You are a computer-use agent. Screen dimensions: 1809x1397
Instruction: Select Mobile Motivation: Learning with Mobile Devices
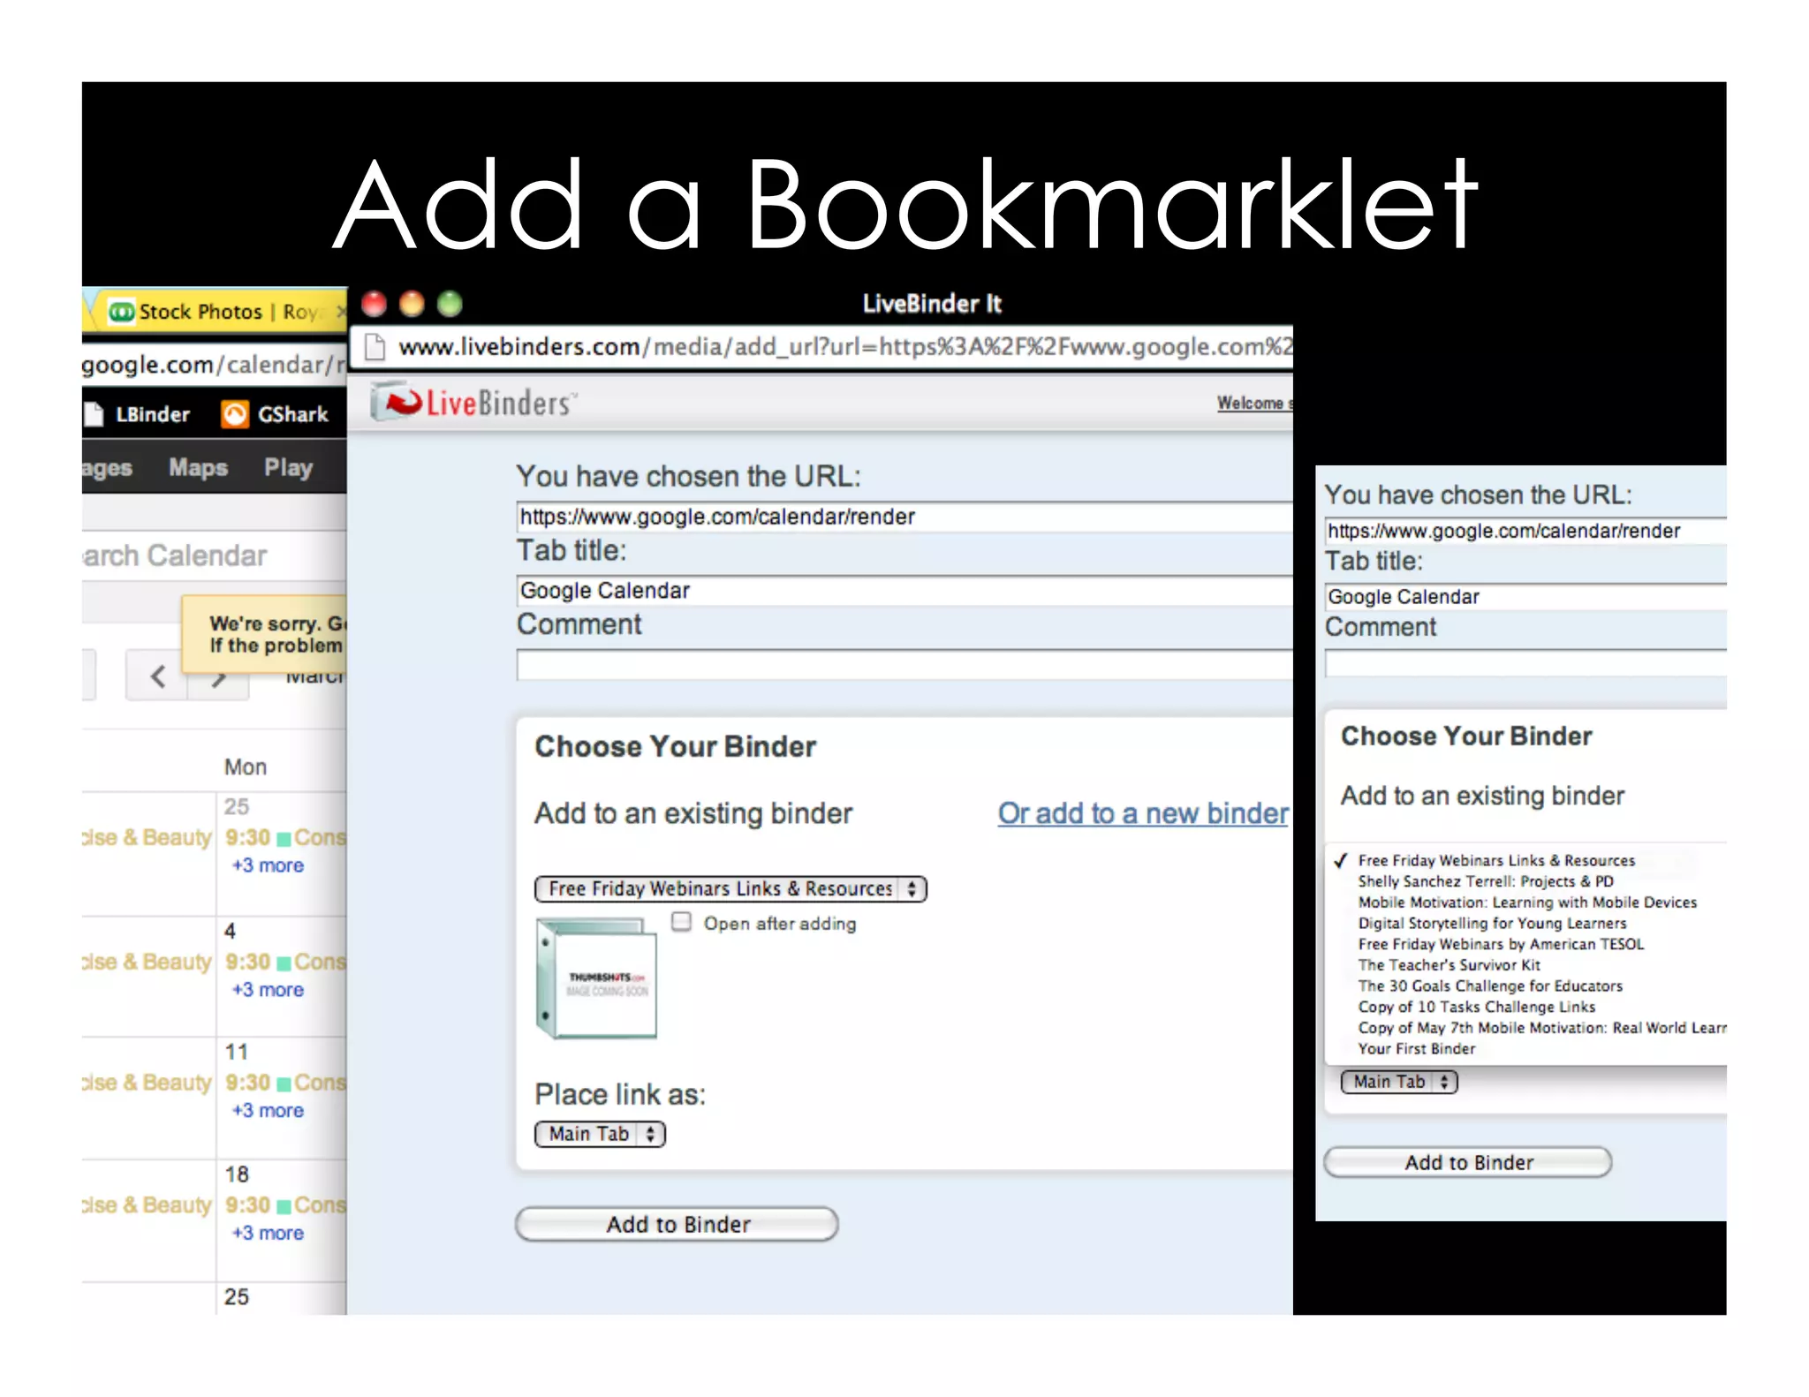click(x=1526, y=902)
